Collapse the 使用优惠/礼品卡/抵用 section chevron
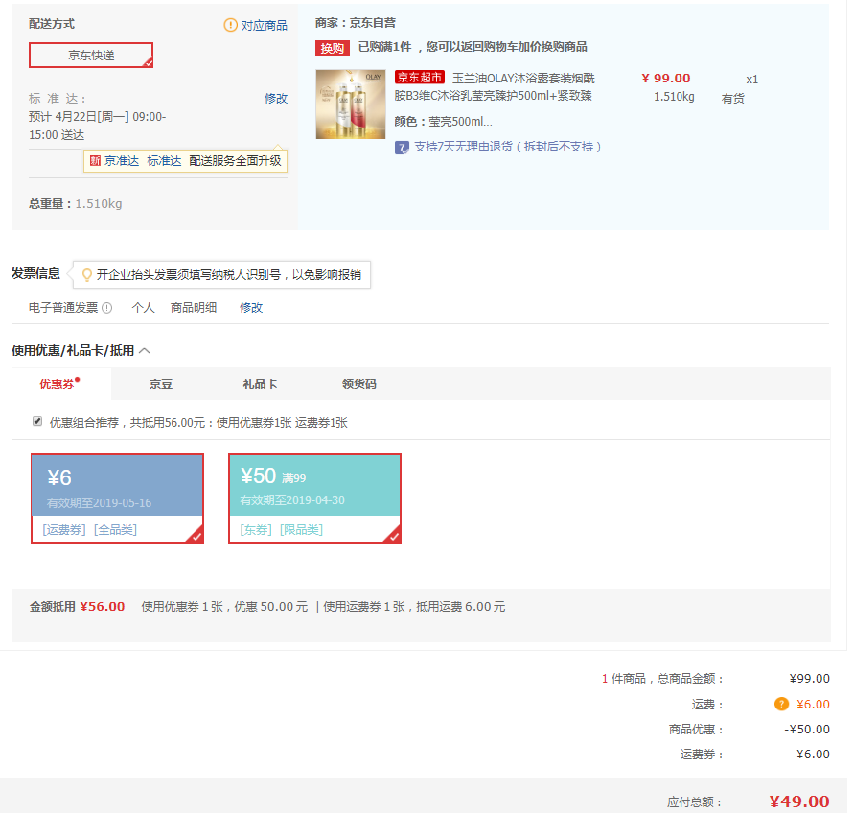This screenshot has height=813, width=854. coord(145,350)
